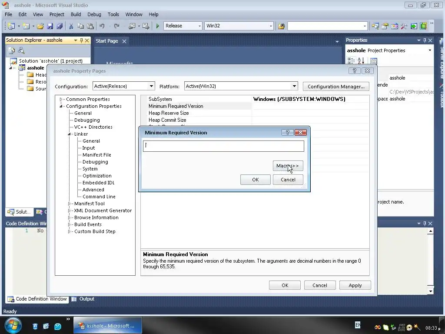Viewport: 445px width, 334px height.
Task: Click the language EN indicator in tray
Action: tap(358, 324)
